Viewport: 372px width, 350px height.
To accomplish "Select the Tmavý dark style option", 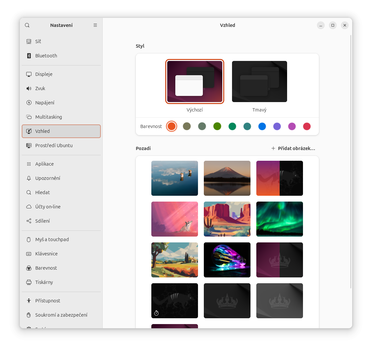I will click(259, 82).
